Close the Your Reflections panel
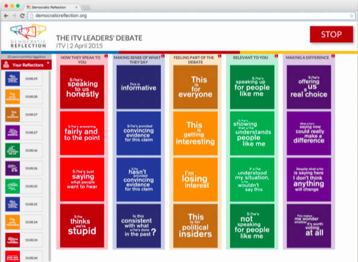The width and height of the screenshot is (358, 262). click(48, 63)
